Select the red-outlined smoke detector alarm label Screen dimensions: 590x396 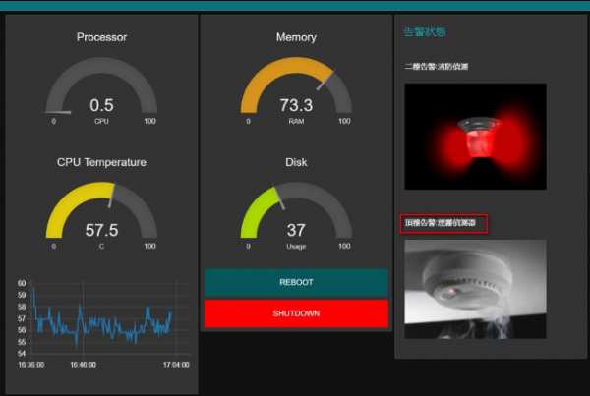coord(443,224)
